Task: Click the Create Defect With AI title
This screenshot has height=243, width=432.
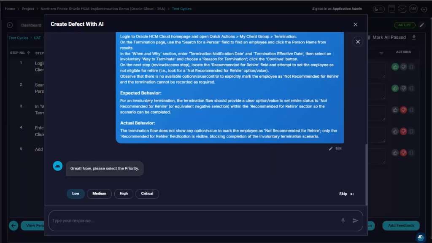Action: pyautogui.click(x=77, y=24)
